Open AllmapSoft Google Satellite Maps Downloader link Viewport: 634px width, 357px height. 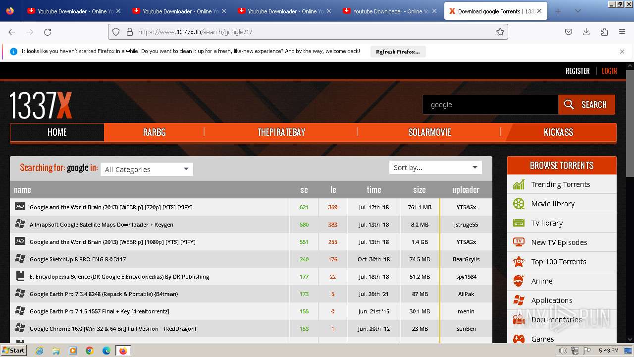pyautogui.click(x=102, y=225)
